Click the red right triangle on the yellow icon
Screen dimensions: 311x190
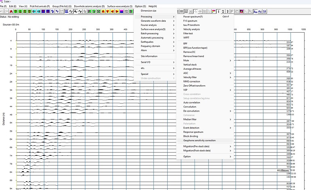pos(117,11)
